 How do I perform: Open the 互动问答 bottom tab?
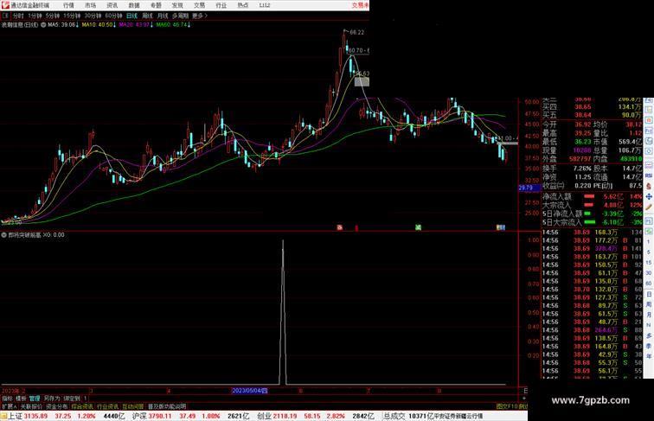point(133,406)
